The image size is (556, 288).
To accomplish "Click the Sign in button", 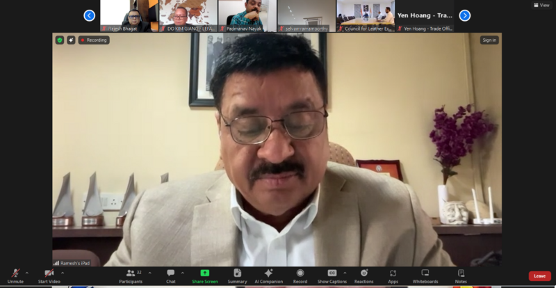I will tap(489, 40).
